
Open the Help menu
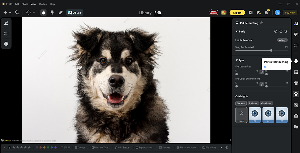pos(52,4)
